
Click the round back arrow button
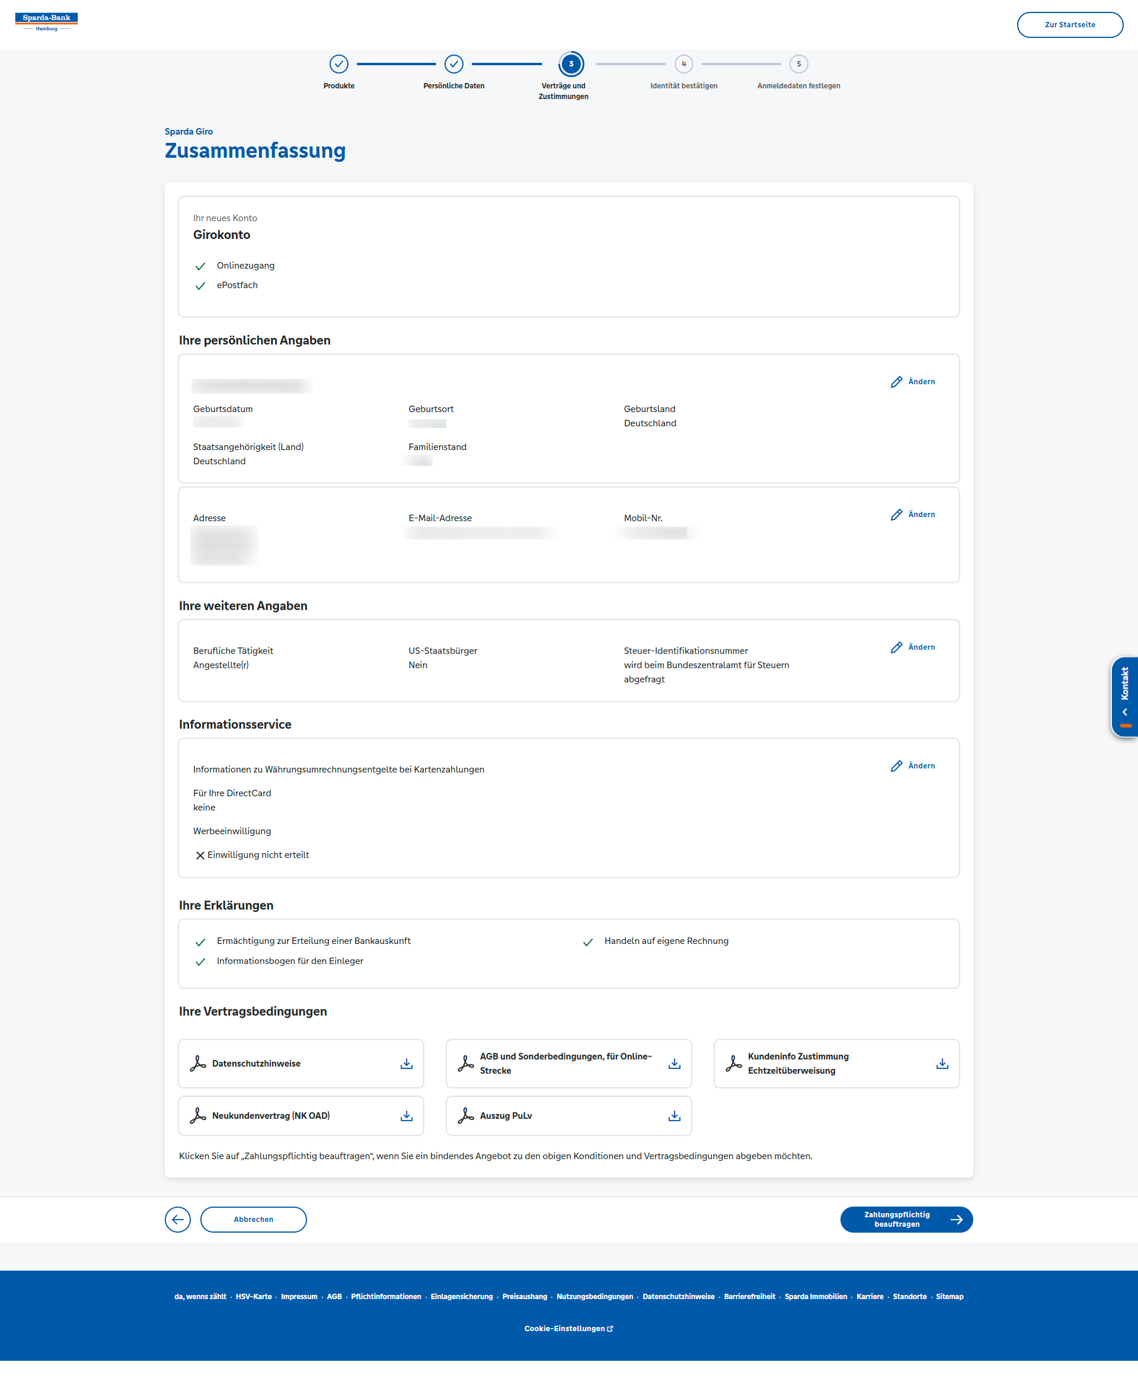pyautogui.click(x=178, y=1220)
